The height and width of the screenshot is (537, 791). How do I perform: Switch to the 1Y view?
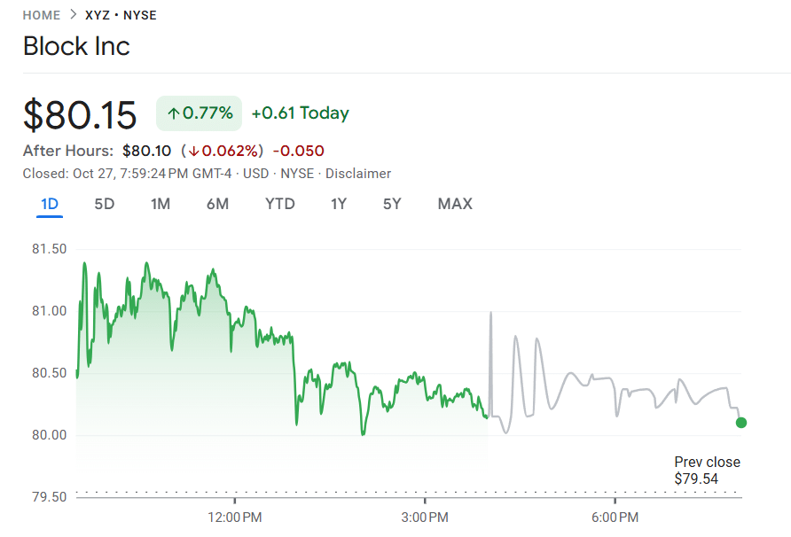(x=338, y=204)
